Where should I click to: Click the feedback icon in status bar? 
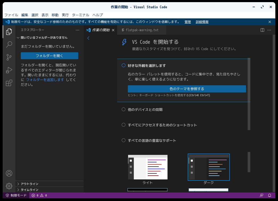click(261, 195)
